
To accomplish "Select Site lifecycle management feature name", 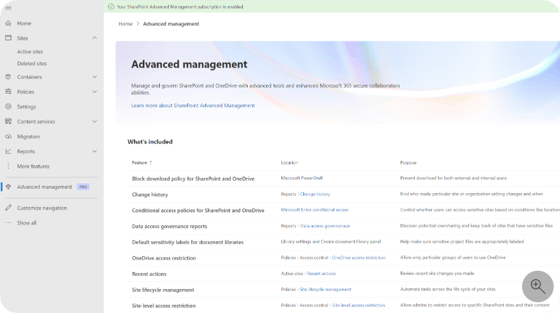I will [x=163, y=290].
